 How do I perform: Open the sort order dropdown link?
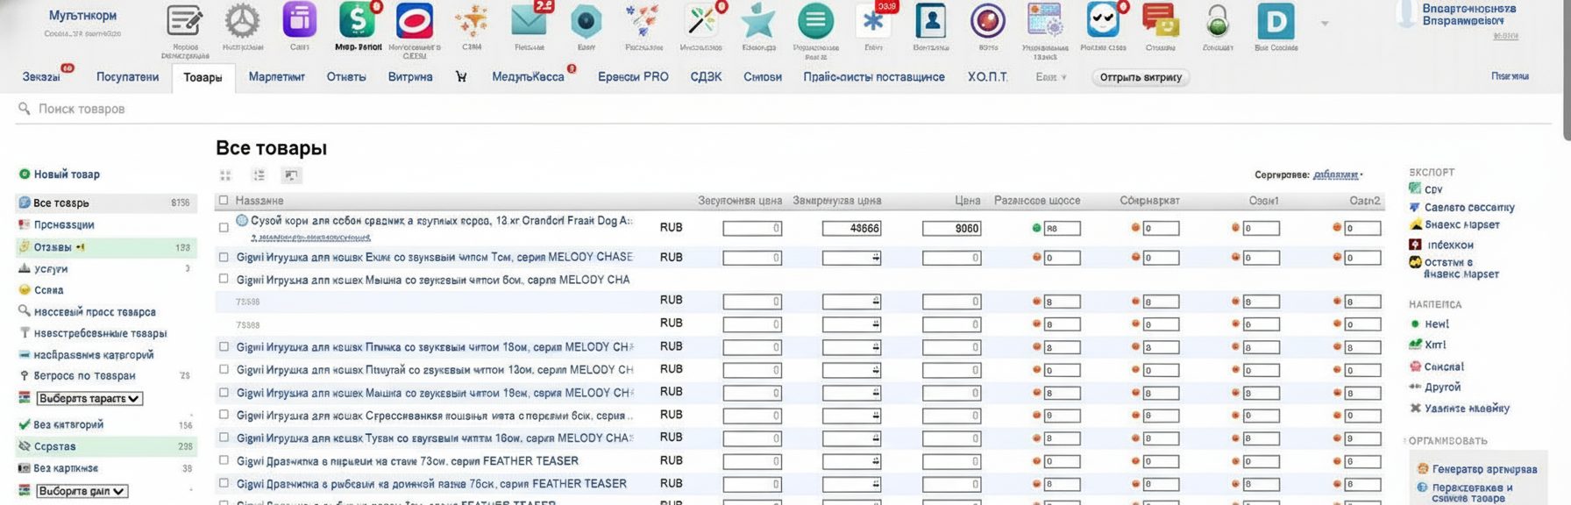click(x=1337, y=175)
